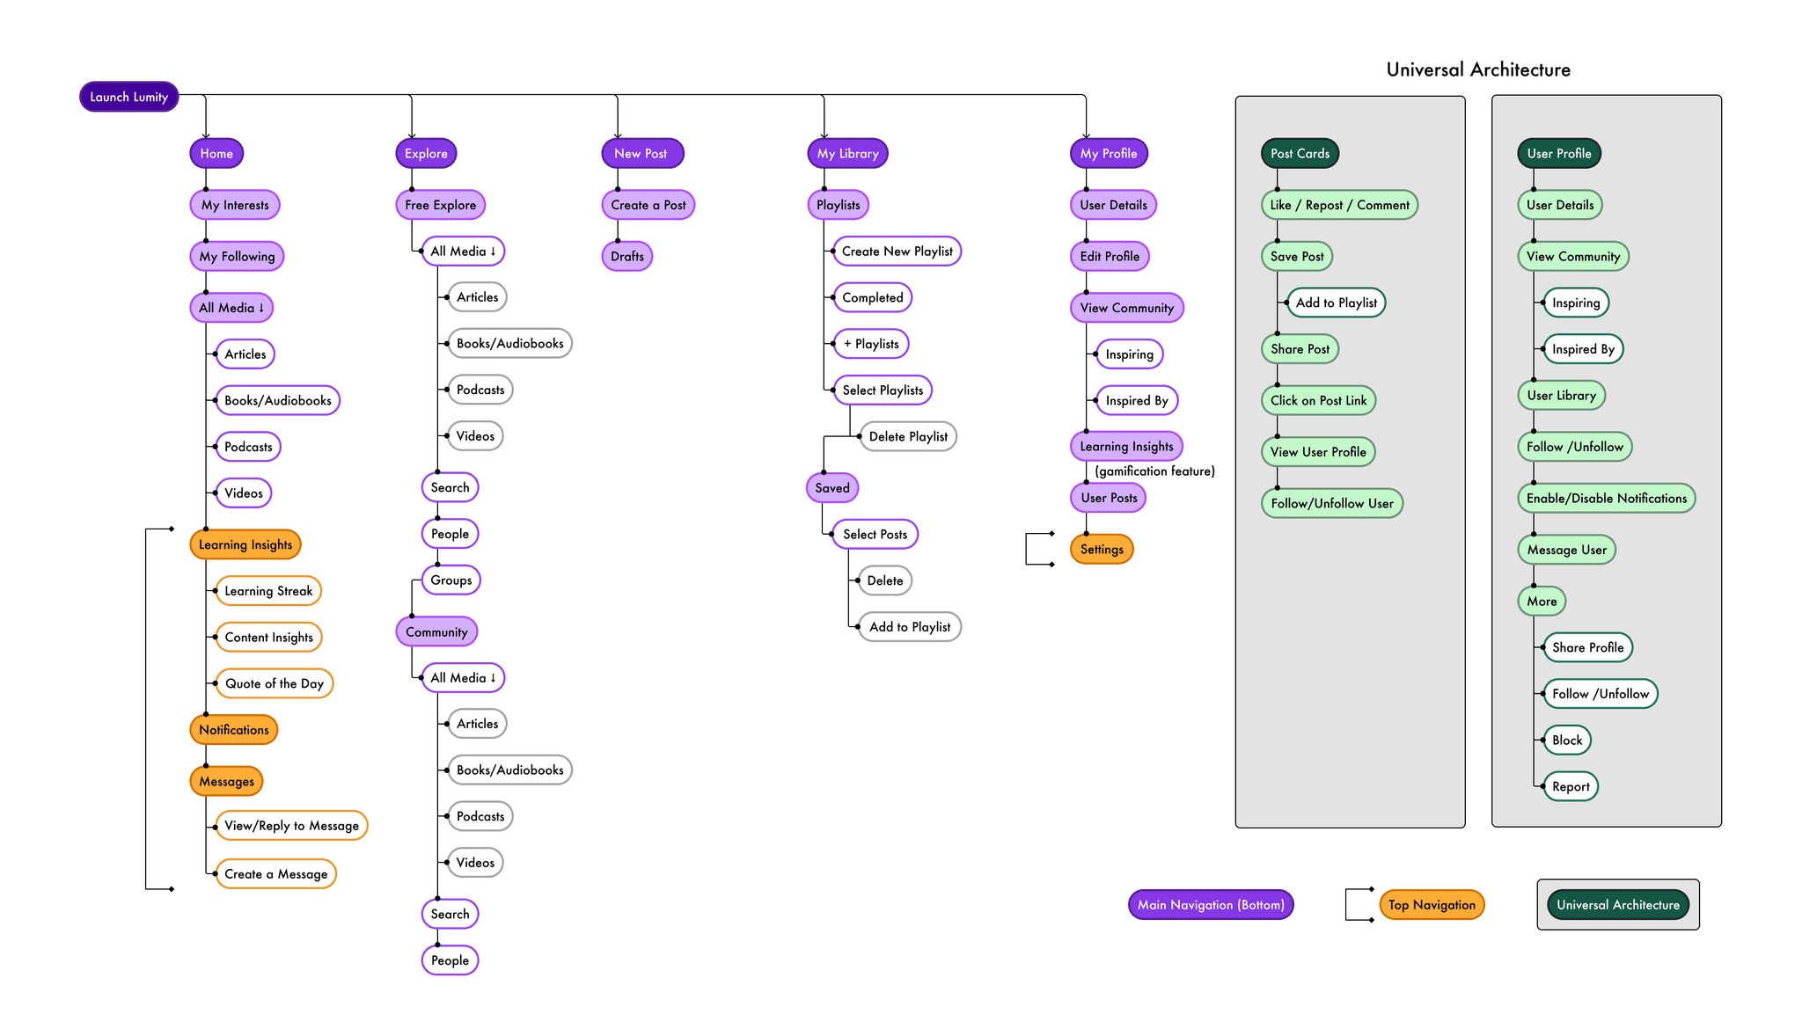Screen dimensions: 1802x1029
Task: Click the gray Delete node under Select Posts
Action: tap(885, 580)
